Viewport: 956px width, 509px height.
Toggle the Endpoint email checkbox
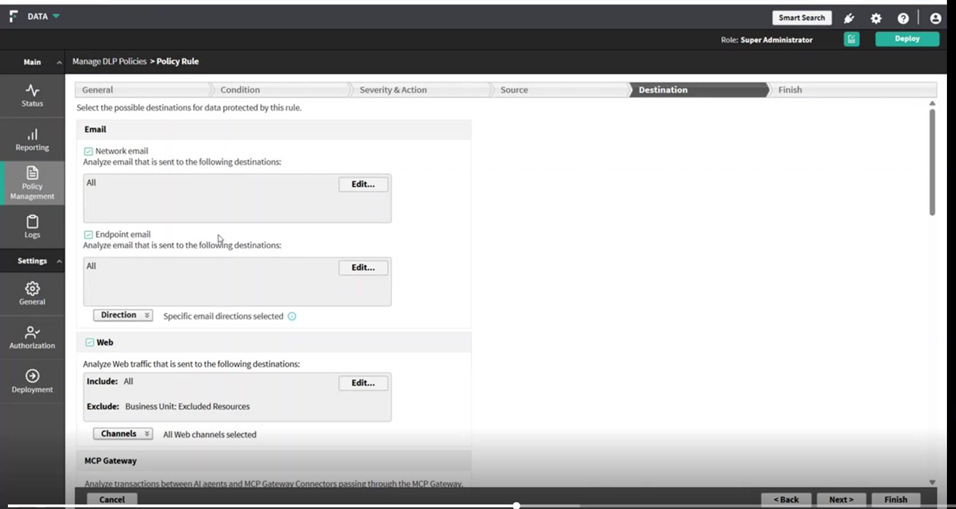(x=88, y=235)
